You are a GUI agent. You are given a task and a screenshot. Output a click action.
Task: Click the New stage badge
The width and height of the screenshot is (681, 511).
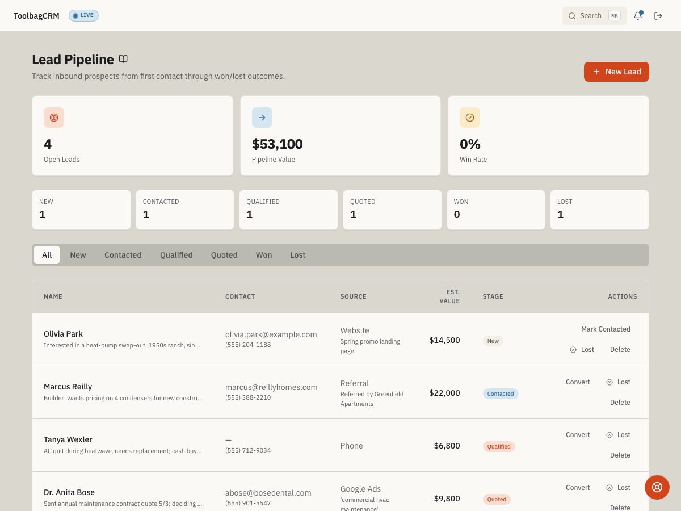493,341
